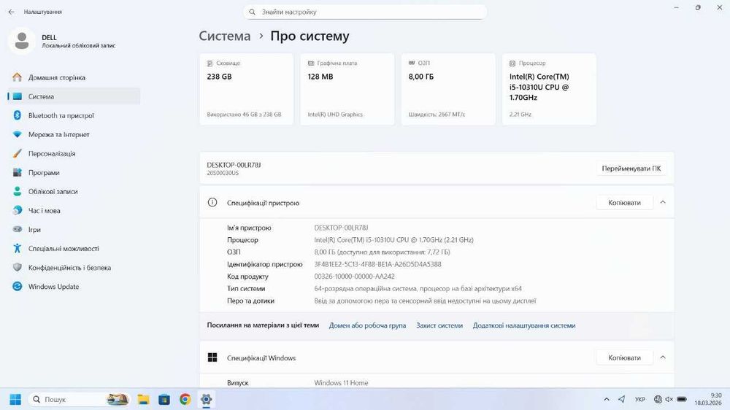The width and height of the screenshot is (730, 410).
Task: Click battery icon in system tray
Action: coord(682,399)
